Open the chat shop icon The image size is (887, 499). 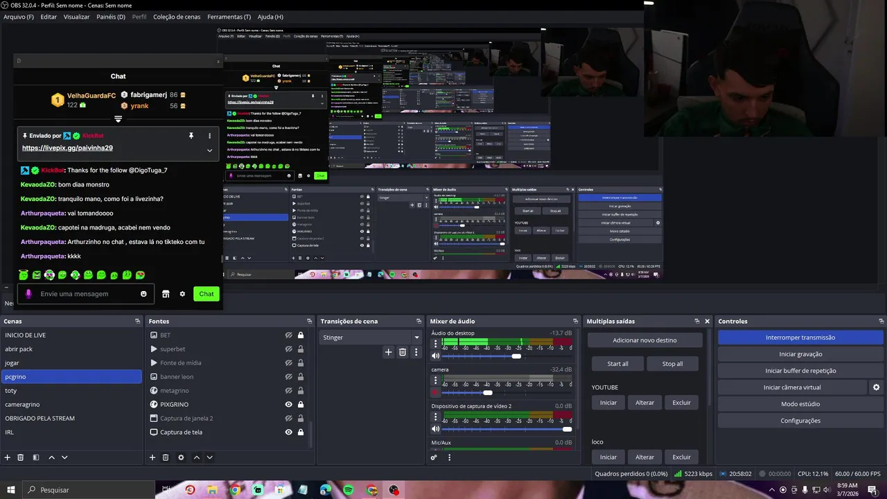click(x=166, y=294)
